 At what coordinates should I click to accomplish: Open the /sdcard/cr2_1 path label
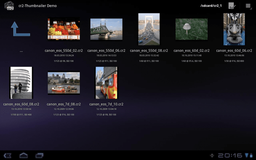211,6
